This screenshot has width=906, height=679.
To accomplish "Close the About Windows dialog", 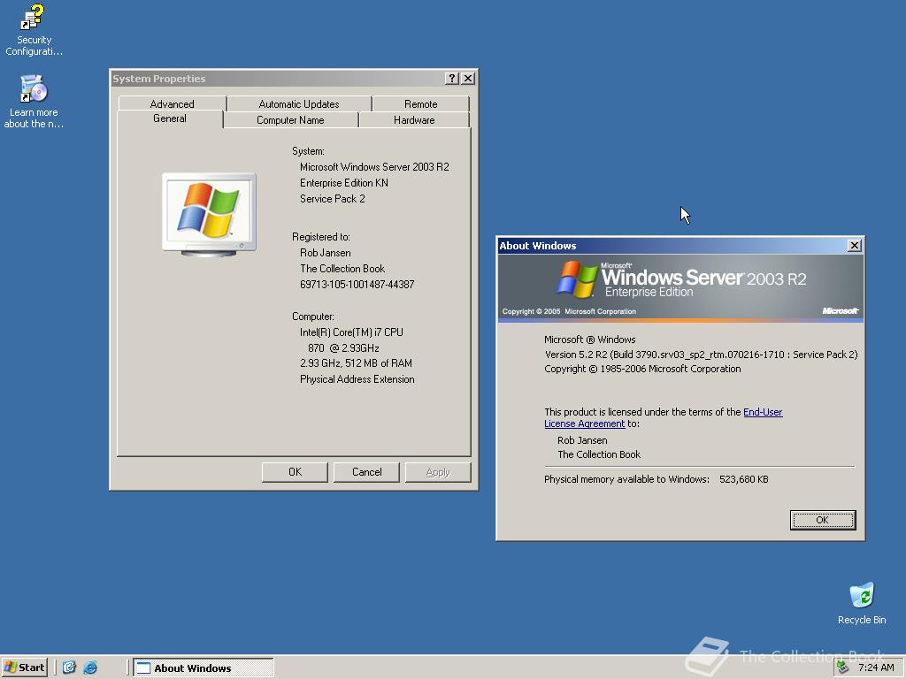I will coord(855,246).
